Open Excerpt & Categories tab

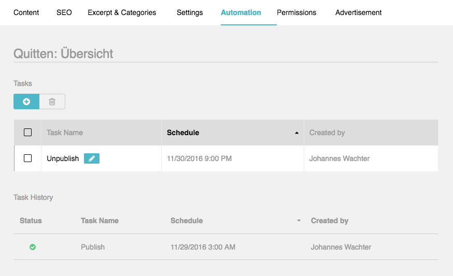point(122,13)
